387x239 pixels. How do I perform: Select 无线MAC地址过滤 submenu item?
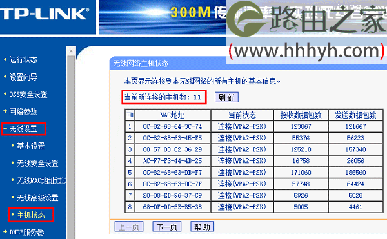pyautogui.click(x=41, y=180)
